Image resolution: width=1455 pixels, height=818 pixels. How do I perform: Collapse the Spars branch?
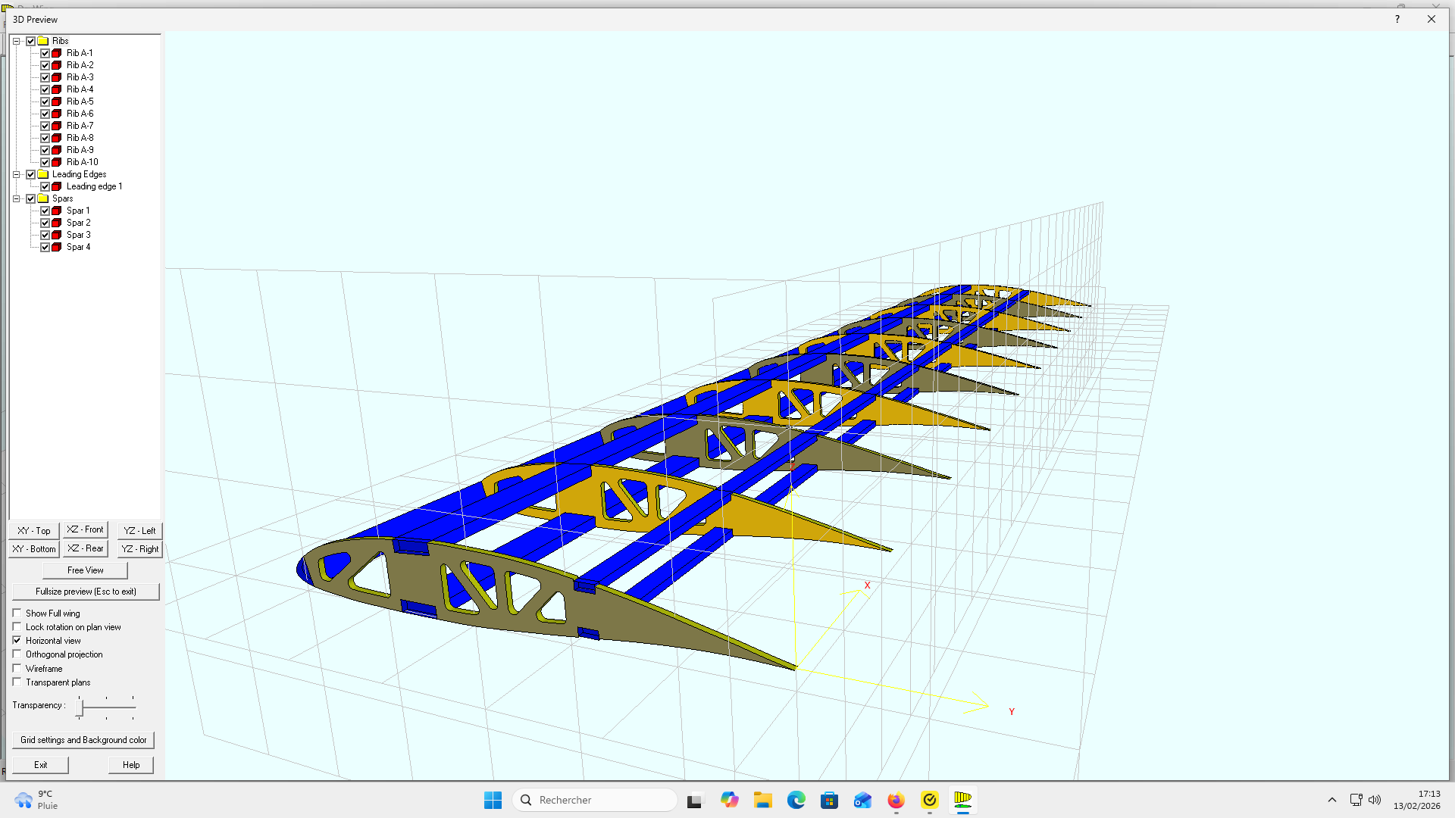point(16,198)
